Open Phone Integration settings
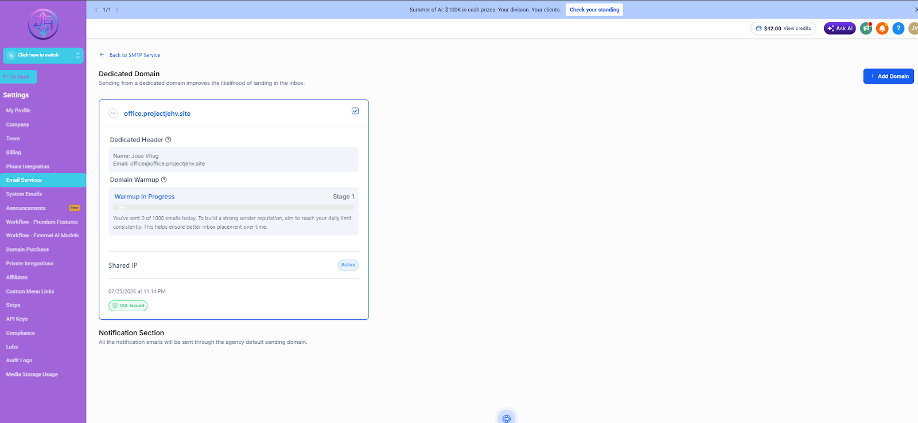This screenshot has width=918, height=423. 28,167
